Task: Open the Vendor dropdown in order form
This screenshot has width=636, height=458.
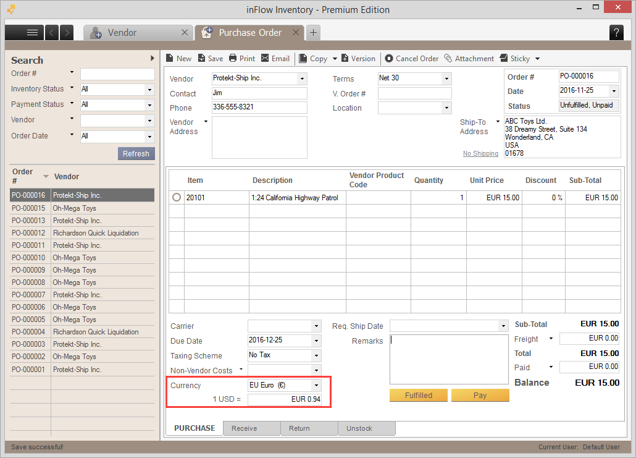Action: pos(302,78)
